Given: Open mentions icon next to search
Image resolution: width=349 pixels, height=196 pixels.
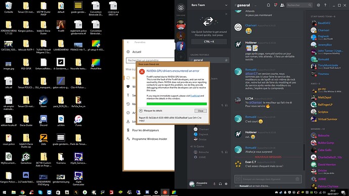Looking at the screenshot, I should pyautogui.click(x=319, y=5).
